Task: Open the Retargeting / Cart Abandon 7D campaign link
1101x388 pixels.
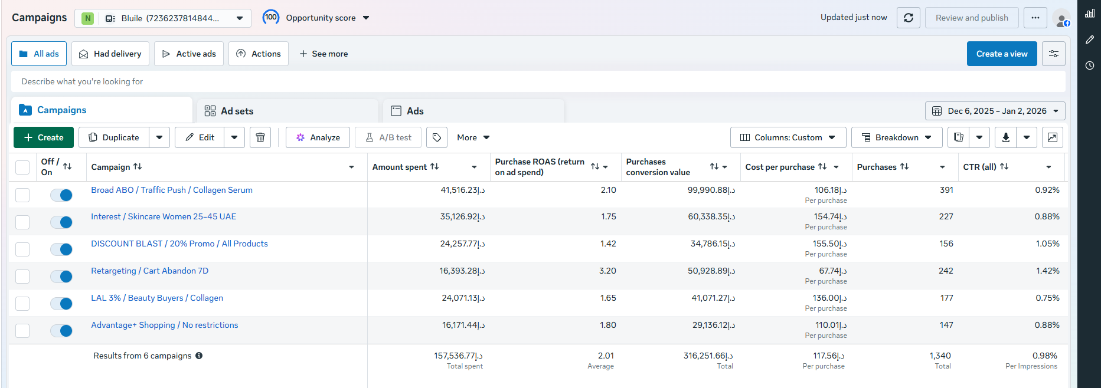Action: (x=149, y=271)
